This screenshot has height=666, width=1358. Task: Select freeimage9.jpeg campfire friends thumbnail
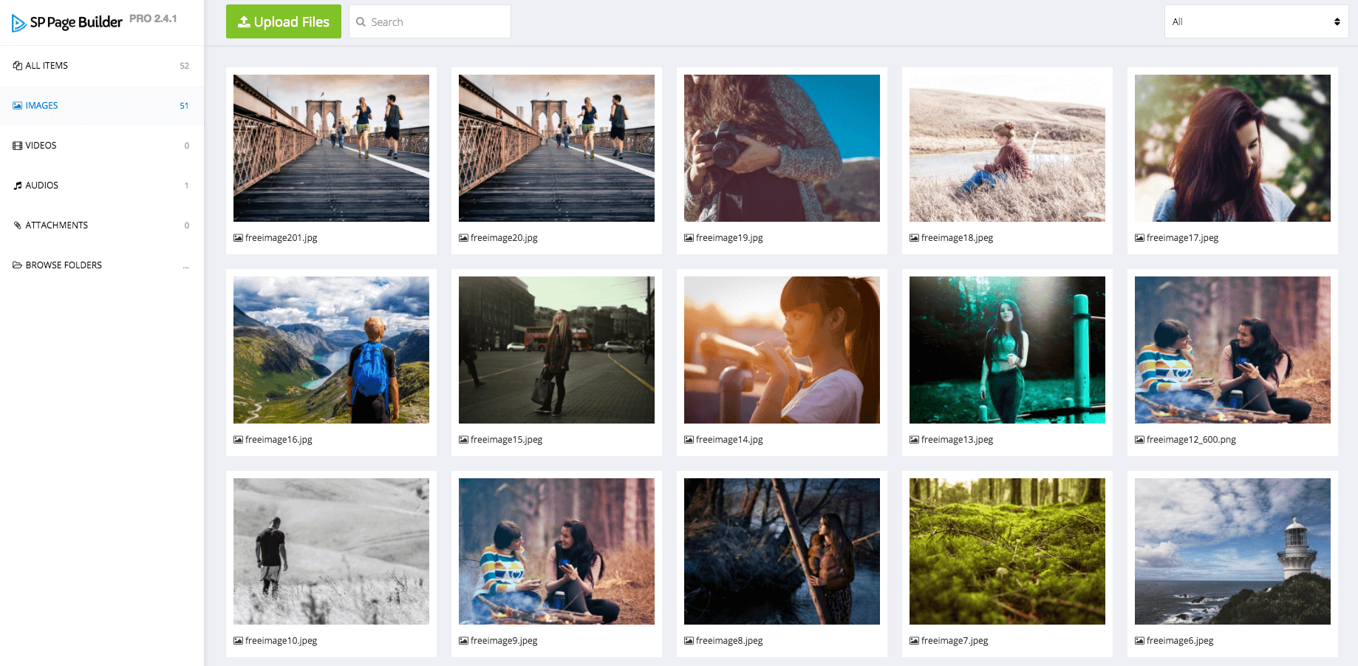coord(556,551)
